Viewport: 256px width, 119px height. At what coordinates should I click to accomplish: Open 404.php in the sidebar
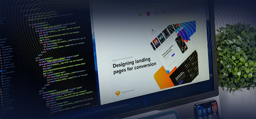pyautogui.click(x=5, y=94)
